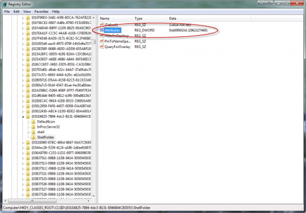Screen dimensions: 306x213
Task: Open the Edit menu
Action: 16,12
